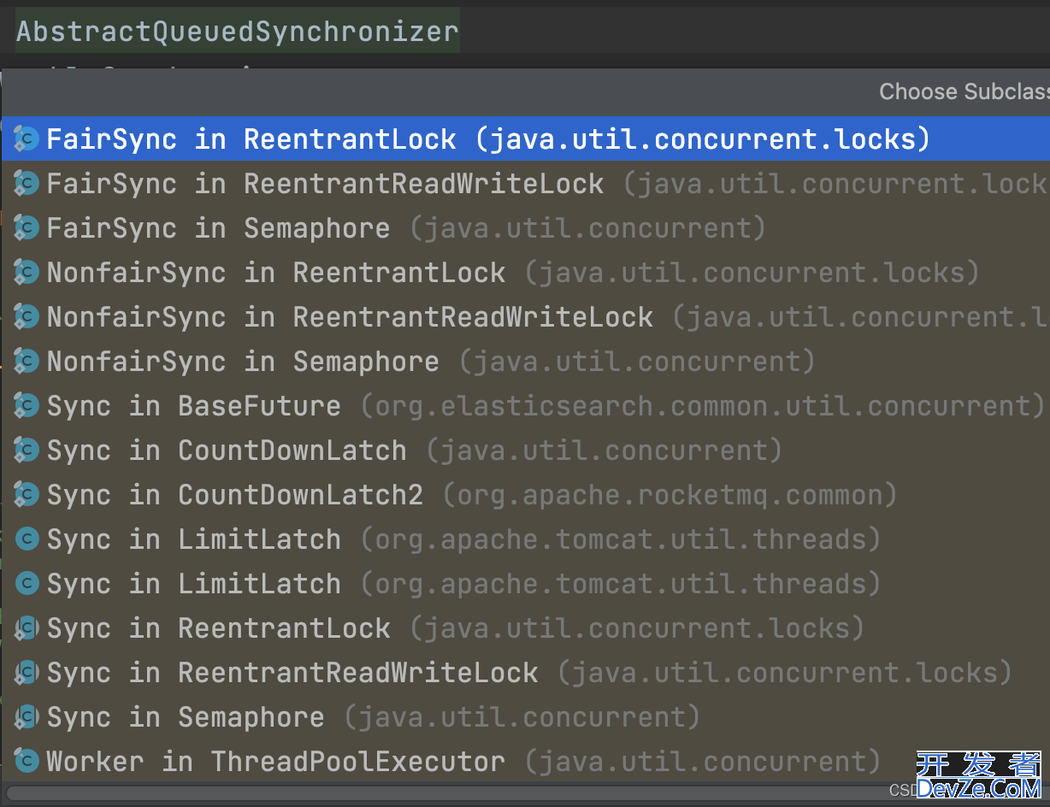Click the horizontal scrollbar under the list
1050x807 pixels.
click(x=428, y=793)
